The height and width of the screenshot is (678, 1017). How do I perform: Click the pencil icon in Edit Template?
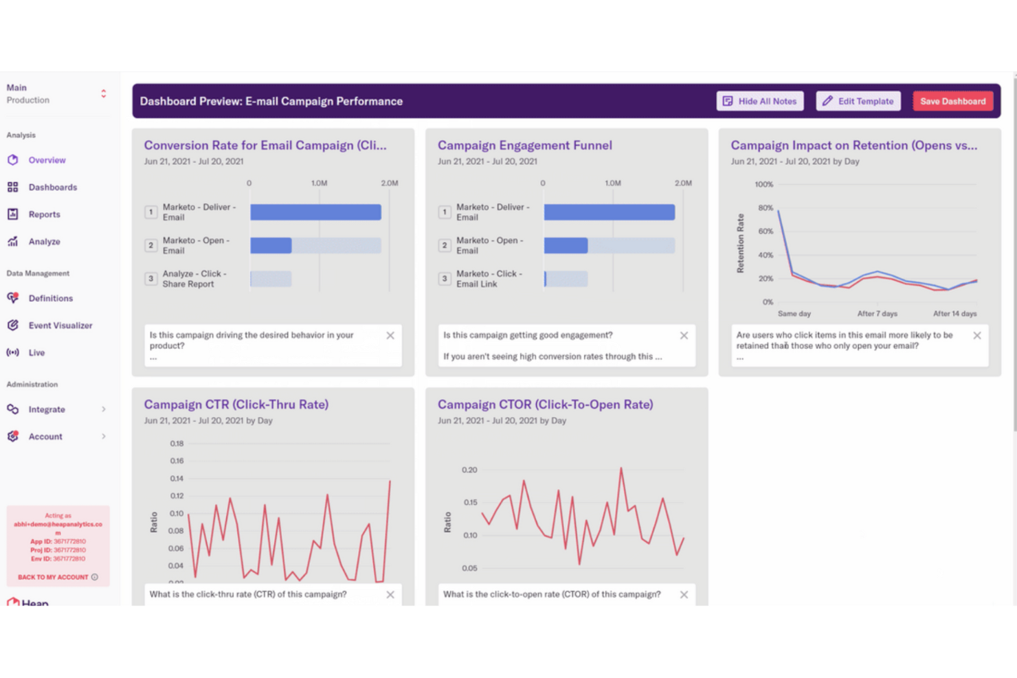pyautogui.click(x=827, y=101)
